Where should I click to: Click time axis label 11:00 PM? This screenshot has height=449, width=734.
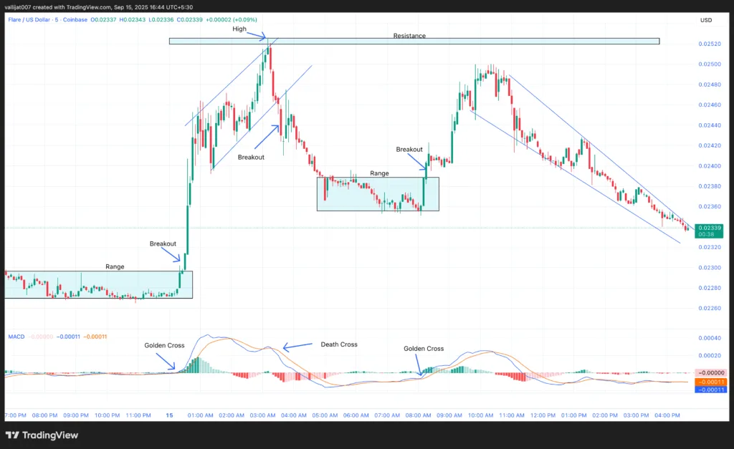click(138, 415)
